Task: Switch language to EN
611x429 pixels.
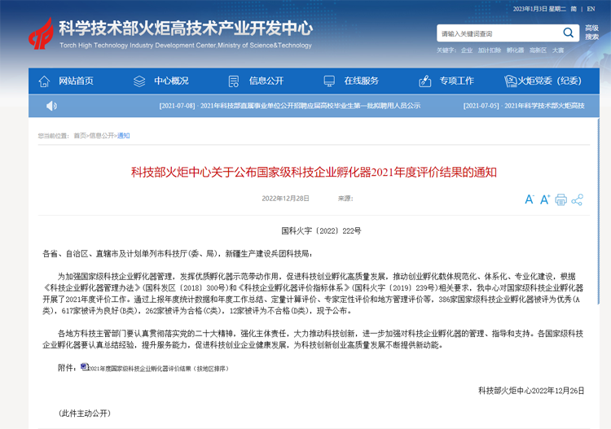Action: [591, 9]
